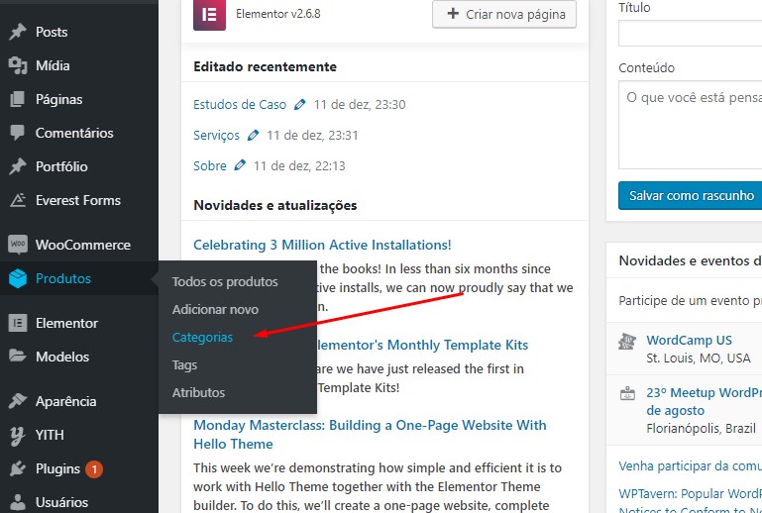Screen dimensions: 762x513
Task: Click the Florianópolis, Brazil location text
Action: click(701, 429)
